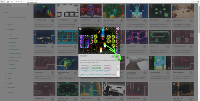200x101 pixels.
Task: Click the Redo arrow icon
Action: pyautogui.click(x=16, y=2)
